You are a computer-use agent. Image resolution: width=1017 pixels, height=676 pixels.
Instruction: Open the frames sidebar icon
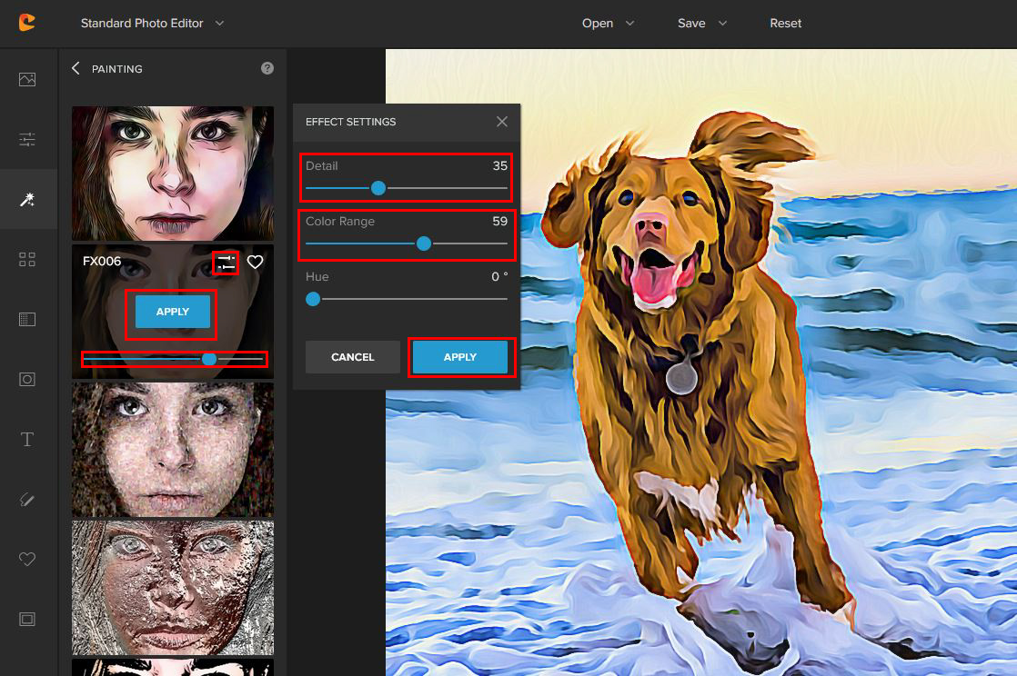pos(27,619)
